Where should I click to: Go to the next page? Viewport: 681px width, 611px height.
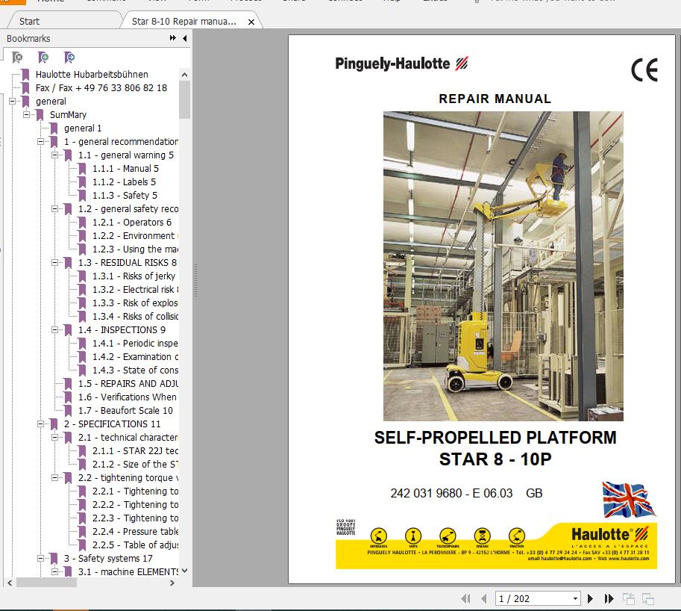(x=591, y=598)
